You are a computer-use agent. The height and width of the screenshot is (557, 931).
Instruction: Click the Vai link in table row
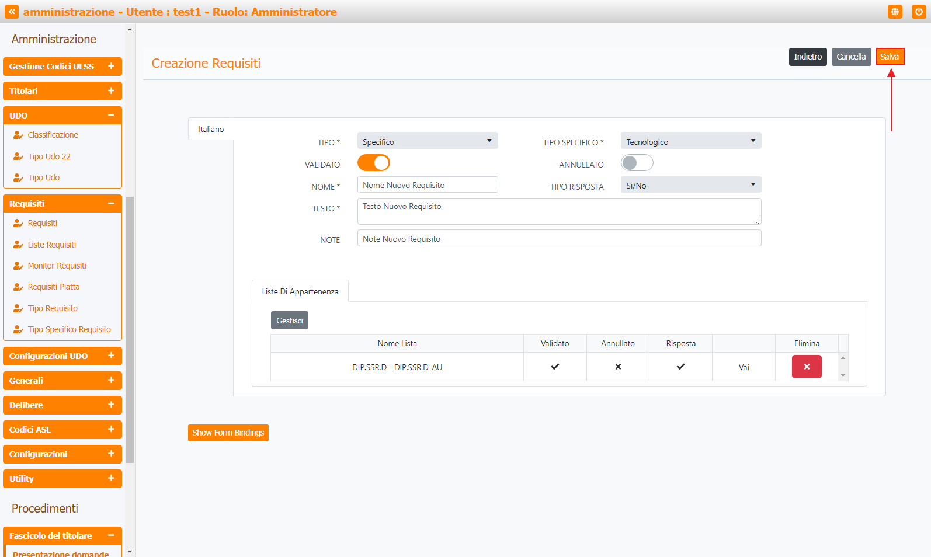[x=744, y=367]
